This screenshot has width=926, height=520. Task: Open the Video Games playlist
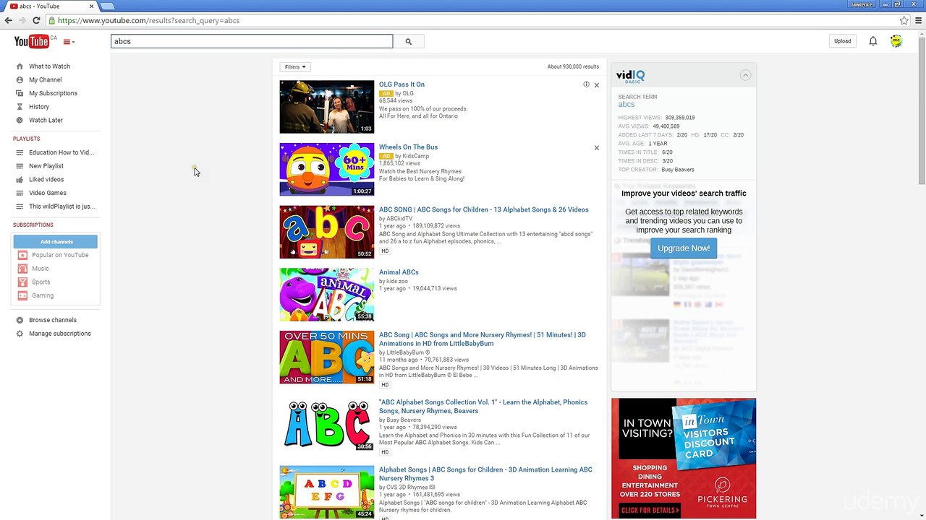48,193
